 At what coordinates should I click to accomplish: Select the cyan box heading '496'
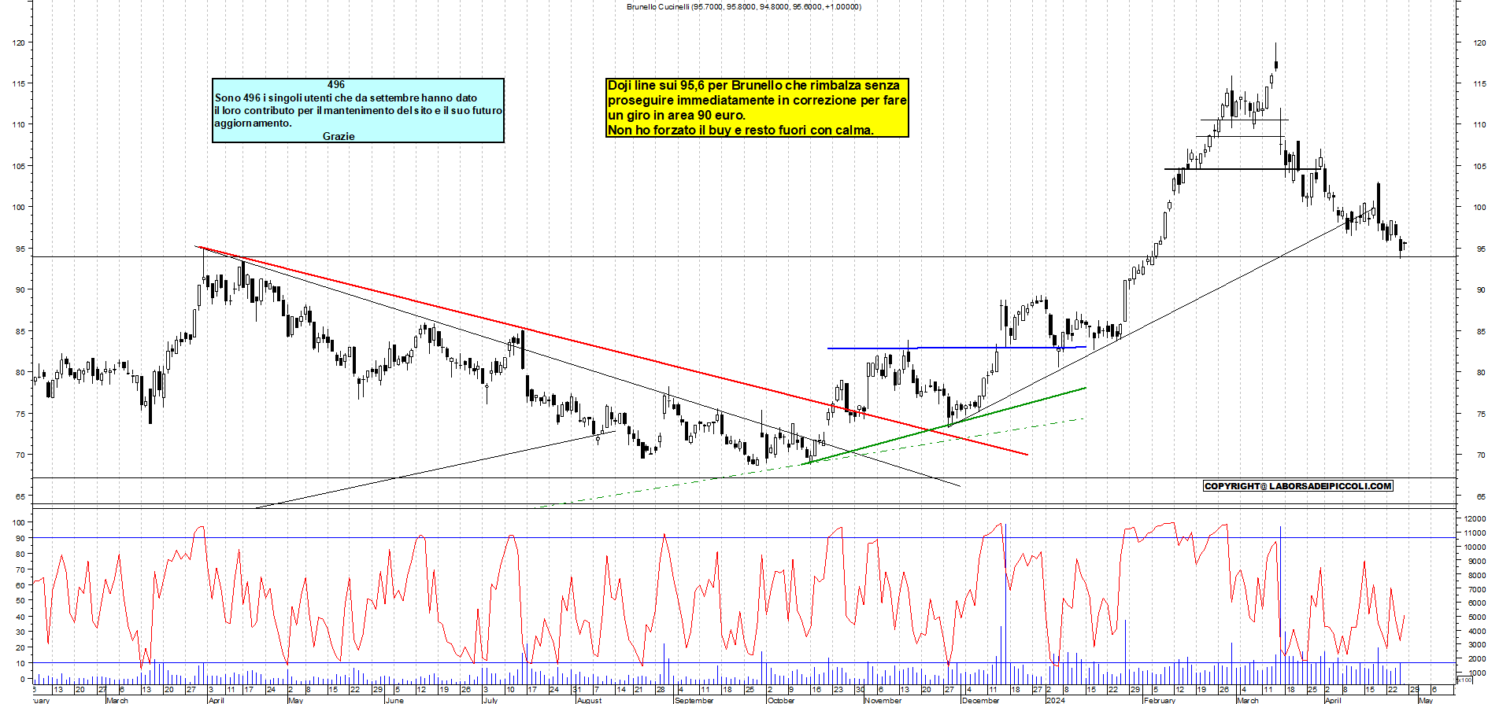(336, 85)
